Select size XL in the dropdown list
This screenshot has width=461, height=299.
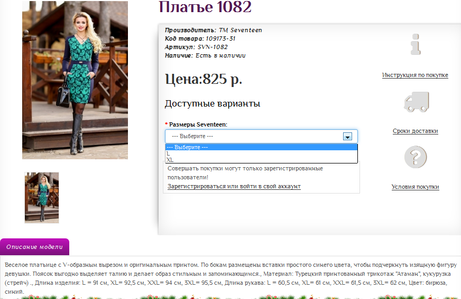261,160
